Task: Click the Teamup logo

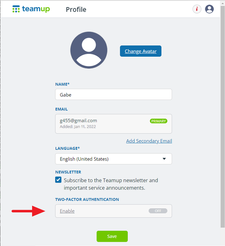Action: pos(31,9)
